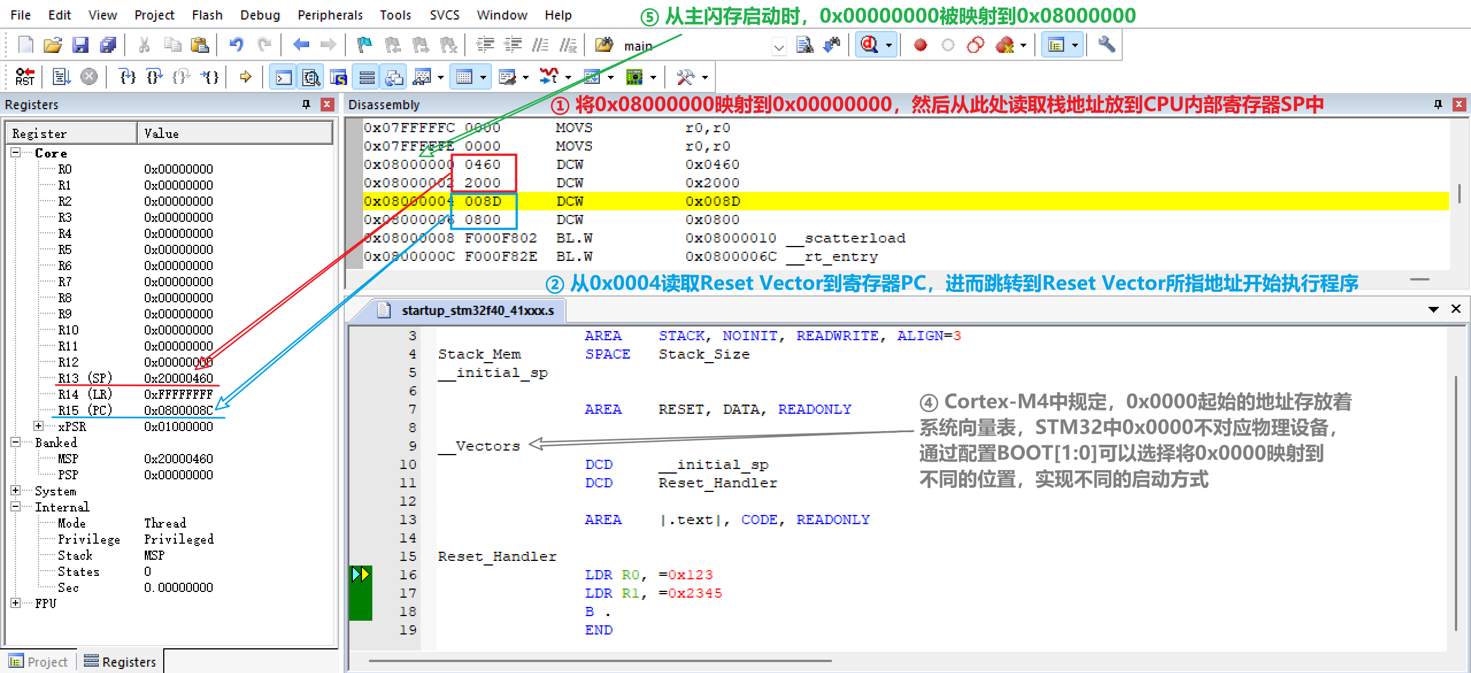
Task: Open the Symbols Window icon
Action: click(x=338, y=76)
